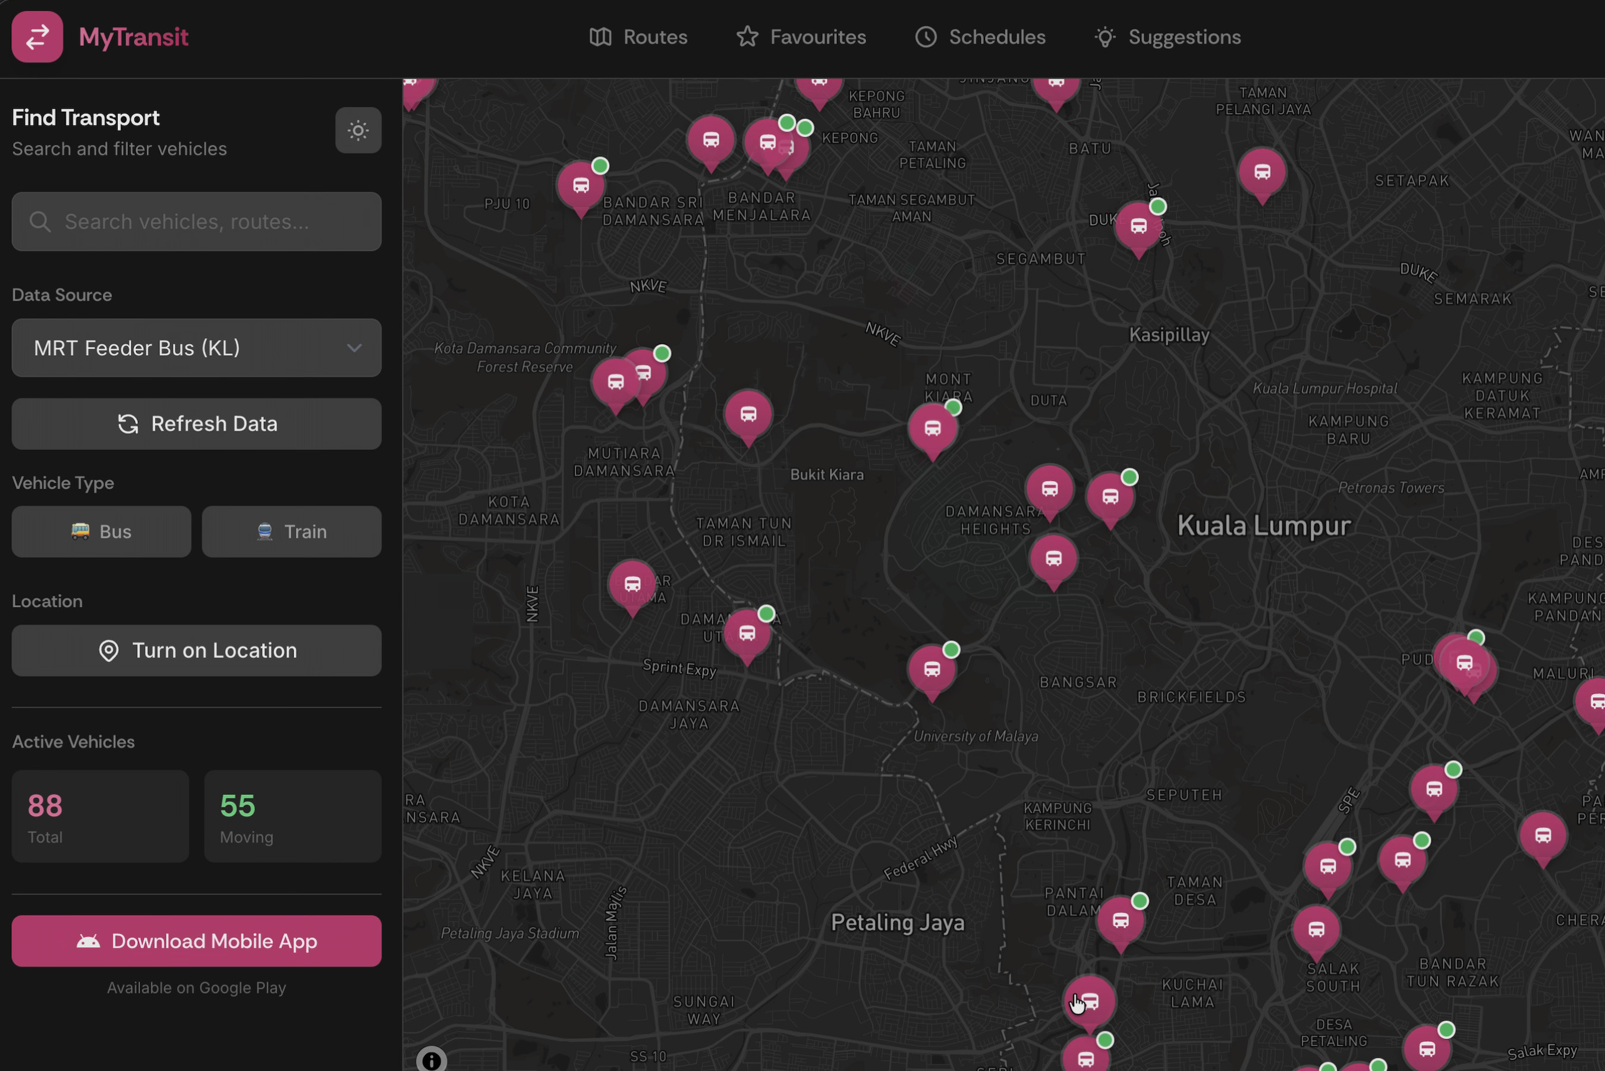Open the map info icon at bottom-left

point(432,1060)
